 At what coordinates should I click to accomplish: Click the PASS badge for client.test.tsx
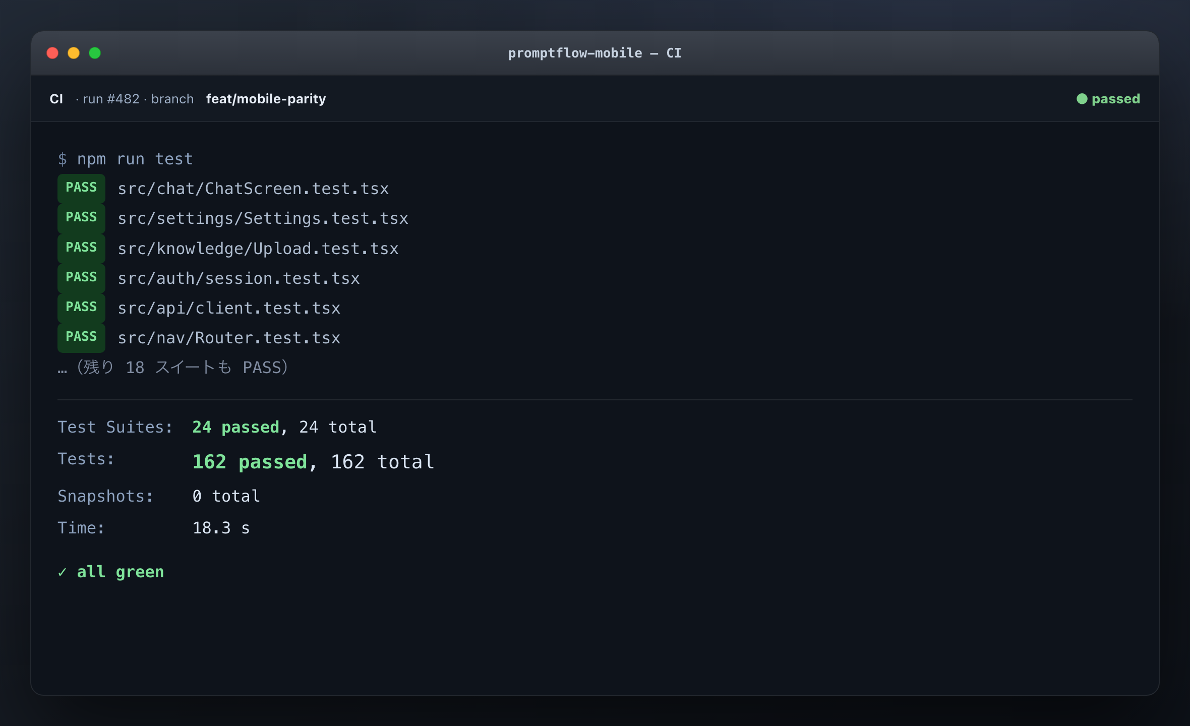81,307
